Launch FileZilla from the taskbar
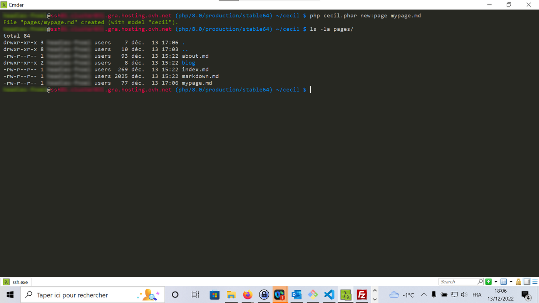The height and width of the screenshot is (303, 539). [362, 295]
